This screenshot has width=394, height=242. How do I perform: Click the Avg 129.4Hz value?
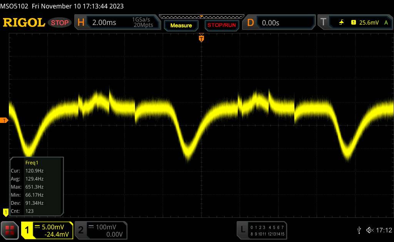tap(34, 179)
